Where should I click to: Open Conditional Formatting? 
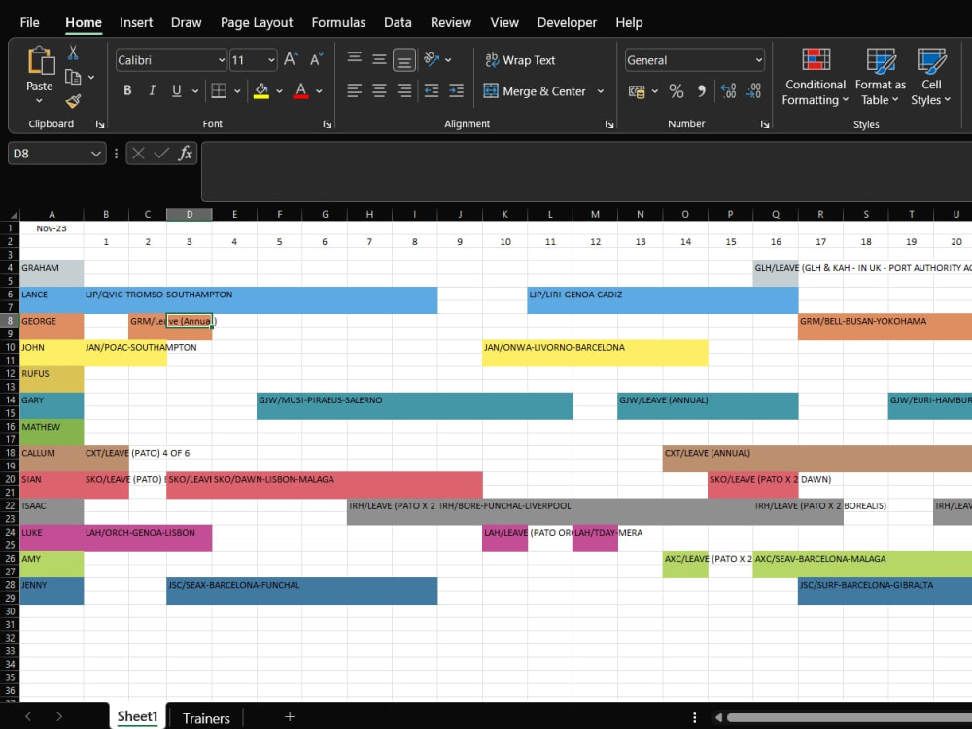[x=816, y=77]
